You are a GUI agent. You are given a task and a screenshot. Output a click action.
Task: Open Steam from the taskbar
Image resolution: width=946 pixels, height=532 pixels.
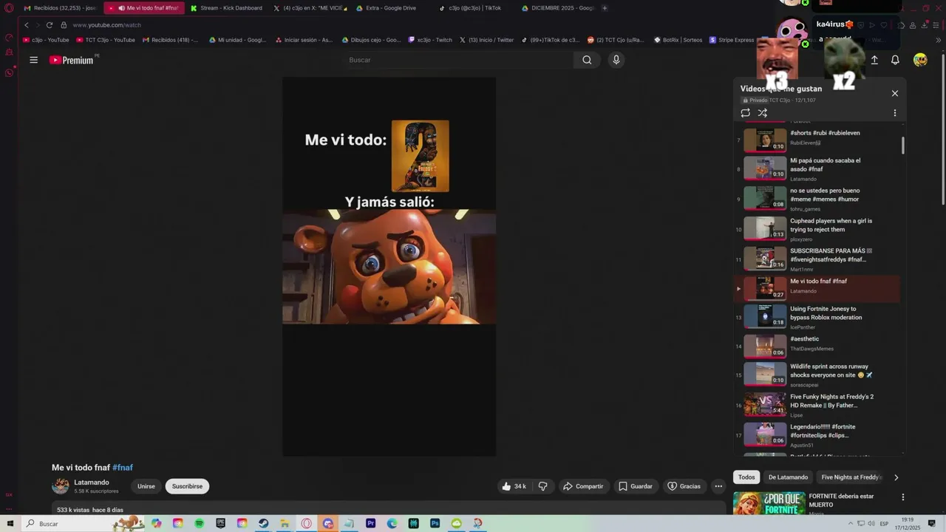[x=263, y=523]
